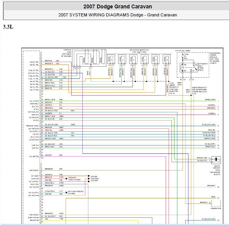The height and width of the screenshot is (225, 229).
Task: Click the "PNK/YEL" label at right edge
Action: tap(211, 130)
